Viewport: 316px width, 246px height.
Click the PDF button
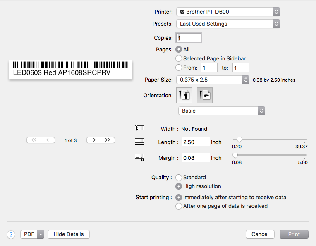[x=29, y=234]
